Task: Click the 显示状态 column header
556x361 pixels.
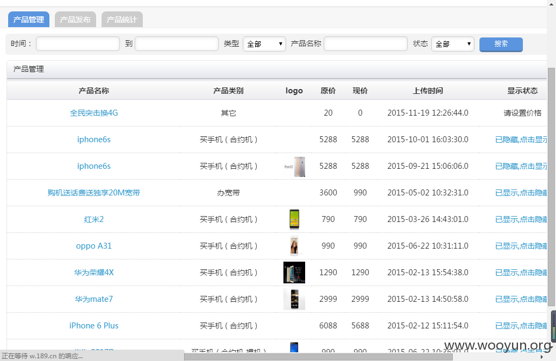Action: pos(522,91)
